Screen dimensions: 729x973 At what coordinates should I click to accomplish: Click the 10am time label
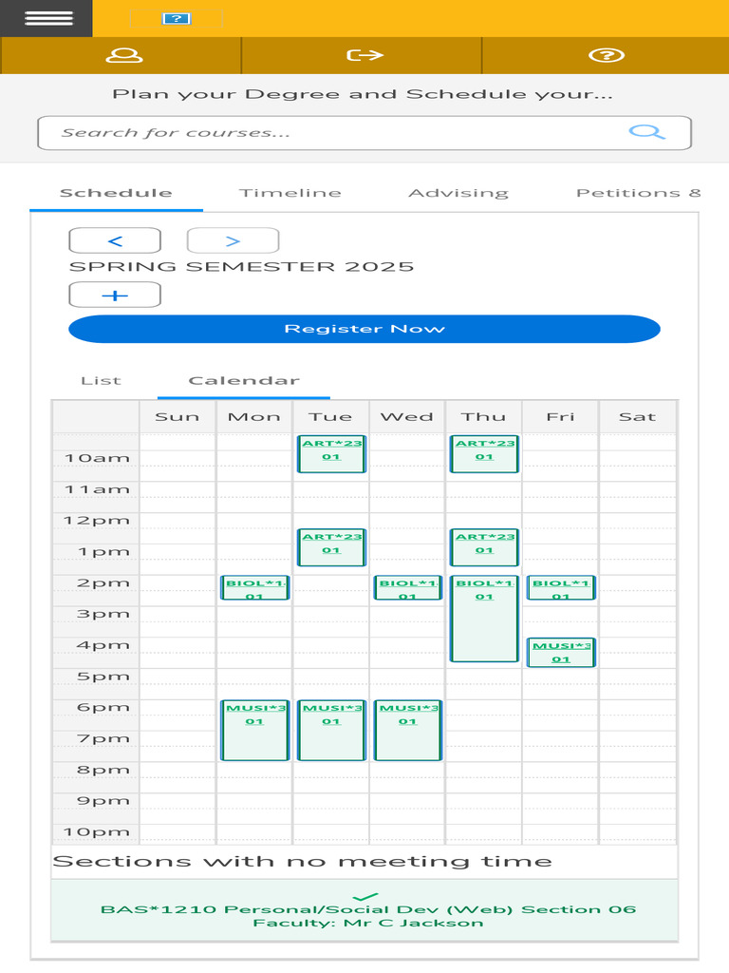[x=98, y=459]
